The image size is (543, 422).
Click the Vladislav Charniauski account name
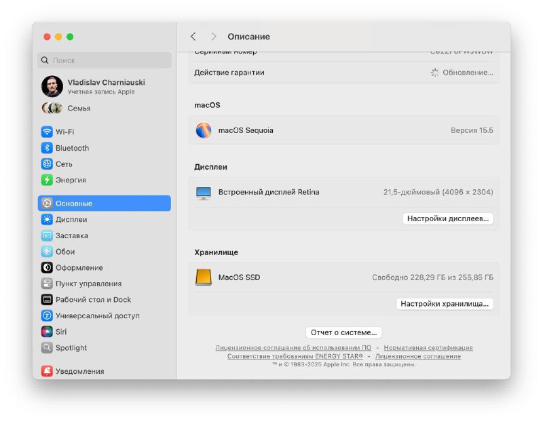107,82
